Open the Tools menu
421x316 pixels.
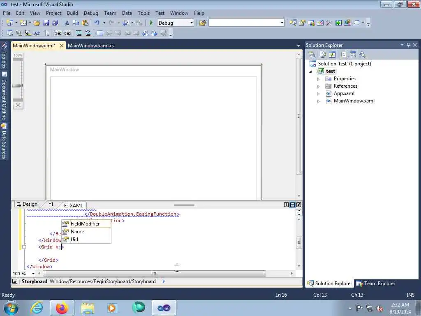(x=143, y=13)
